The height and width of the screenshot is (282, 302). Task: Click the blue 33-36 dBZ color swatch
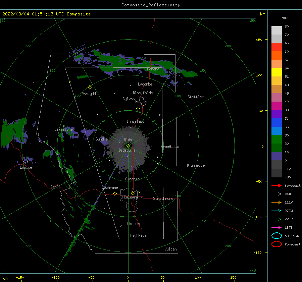click(x=276, y=122)
